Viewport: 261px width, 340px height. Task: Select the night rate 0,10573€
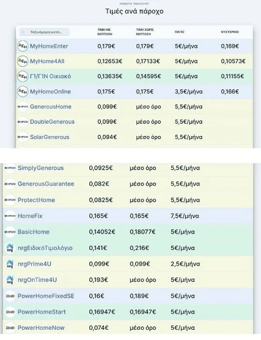coord(233,61)
